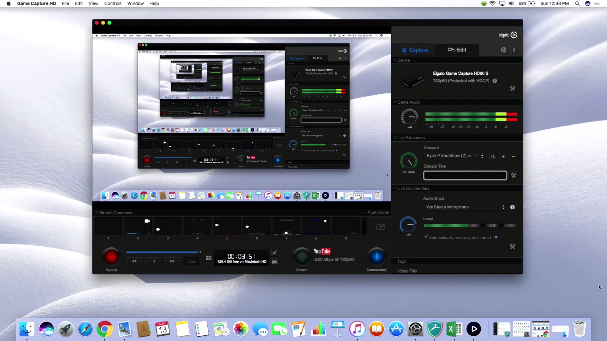Activate the blue Commentary microphone button

377,257
